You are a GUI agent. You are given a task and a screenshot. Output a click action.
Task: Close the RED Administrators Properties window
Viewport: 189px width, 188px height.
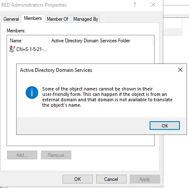point(153,5)
